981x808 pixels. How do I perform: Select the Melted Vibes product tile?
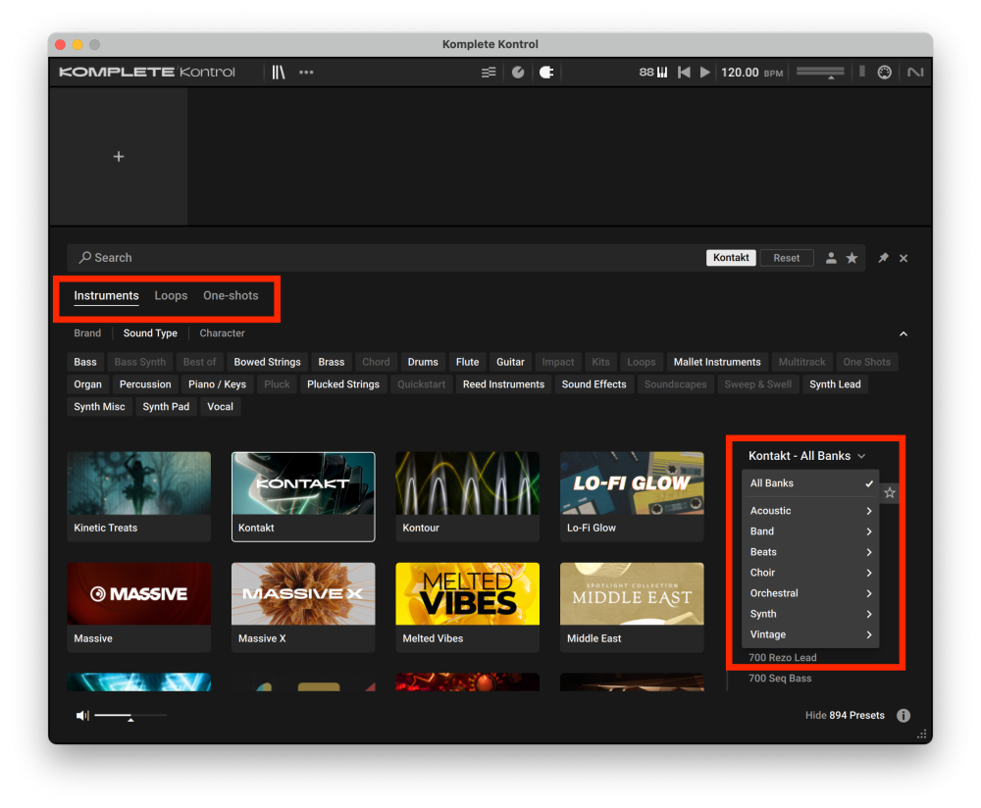click(467, 607)
